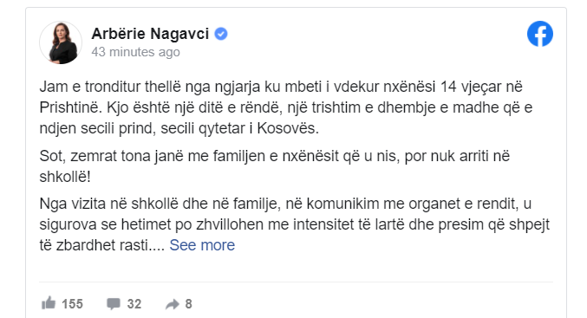Open the Arbërie Nagavci profile name
The image size is (587, 318).
(150, 34)
